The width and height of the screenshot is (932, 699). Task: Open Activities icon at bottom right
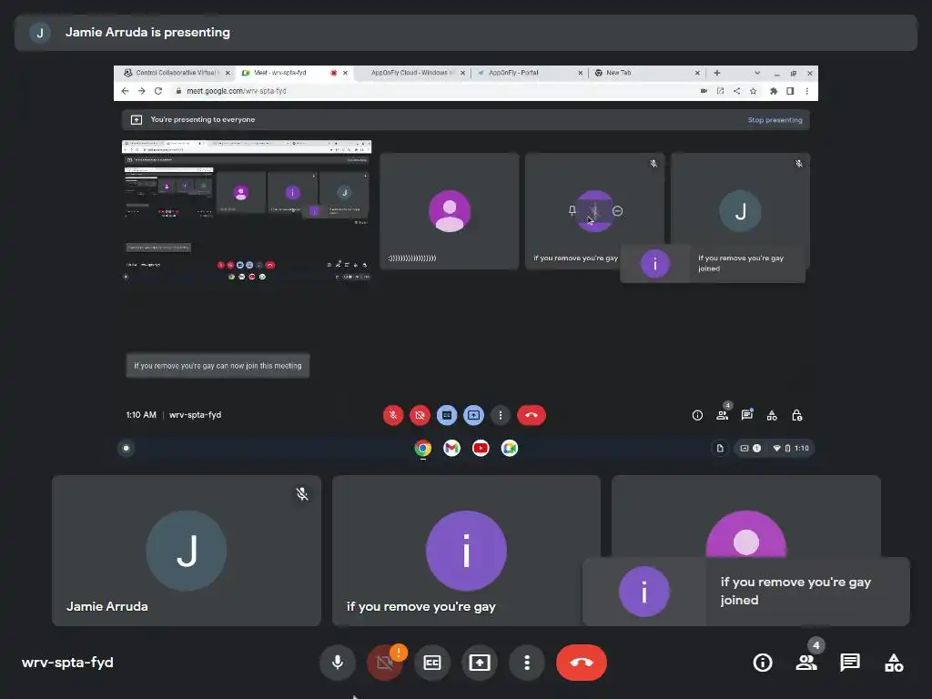894,663
